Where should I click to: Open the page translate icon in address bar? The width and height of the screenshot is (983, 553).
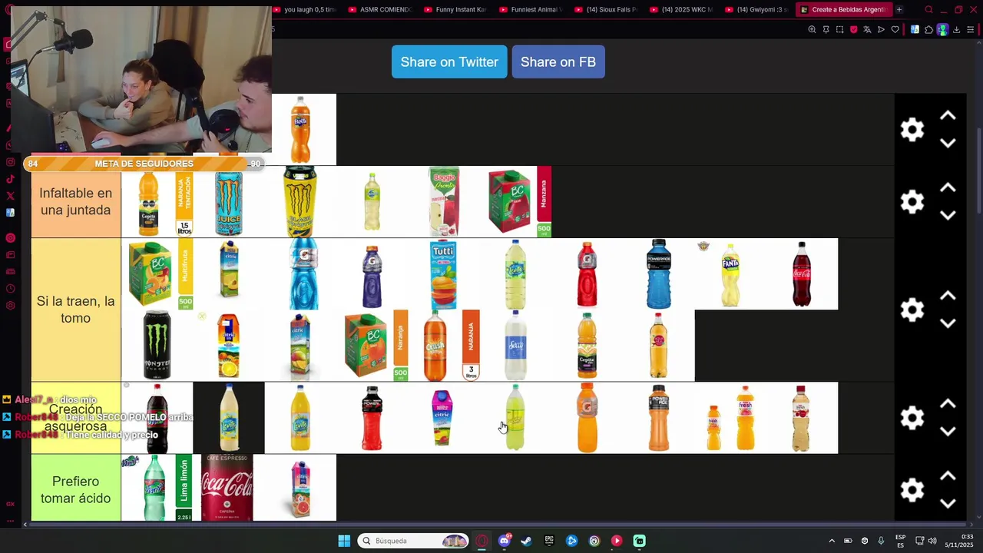(x=867, y=30)
